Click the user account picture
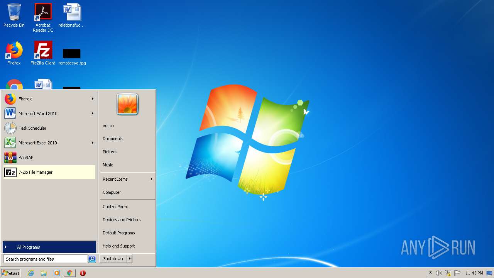This screenshot has width=494, height=278. 127,104
